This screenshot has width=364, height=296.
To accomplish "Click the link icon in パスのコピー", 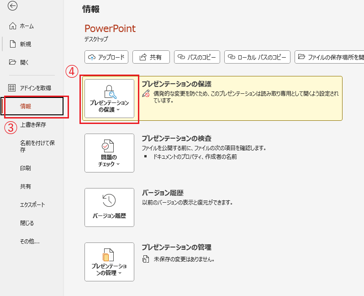I will [x=181, y=57].
